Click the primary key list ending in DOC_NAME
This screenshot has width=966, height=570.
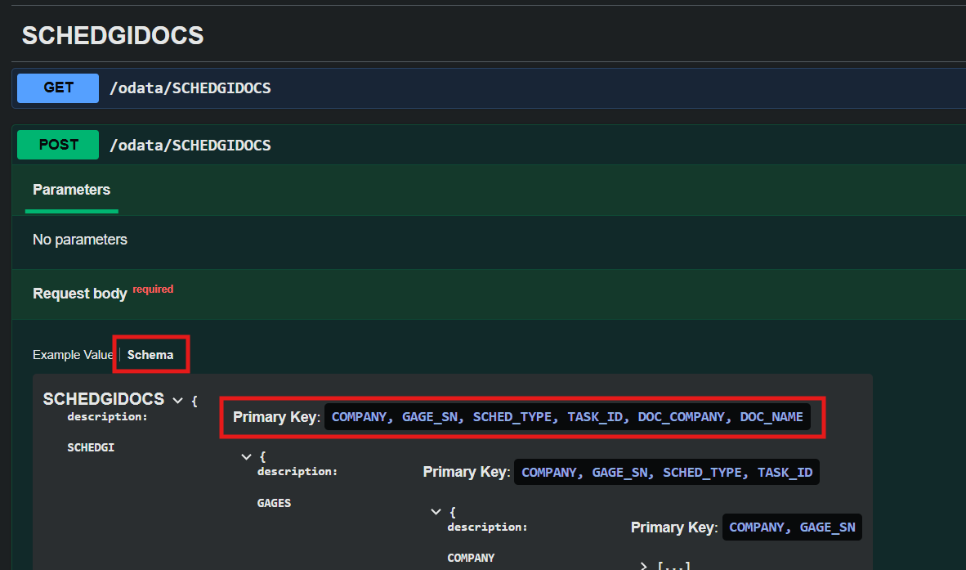pos(567,417)
